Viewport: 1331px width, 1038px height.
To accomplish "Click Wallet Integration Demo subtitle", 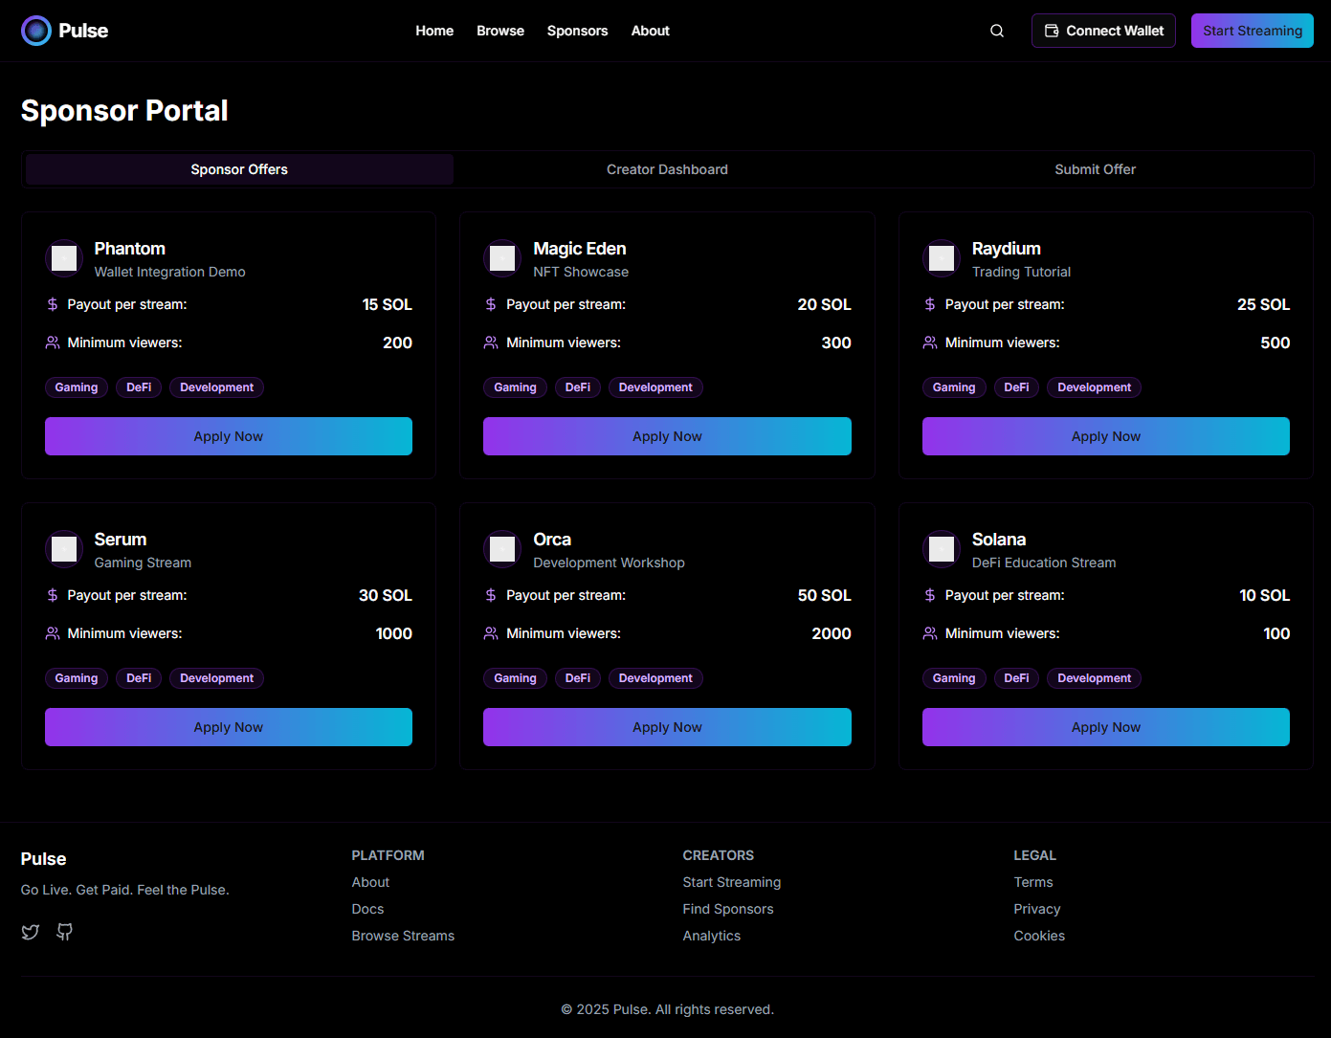I will pyautogui.click(x=169, y=272).
